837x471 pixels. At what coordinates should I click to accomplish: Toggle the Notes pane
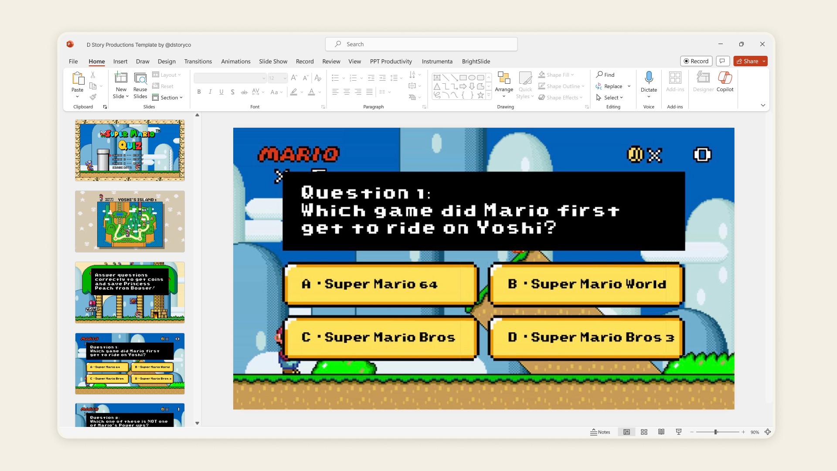pyautogui.click(x=600, y=432)
